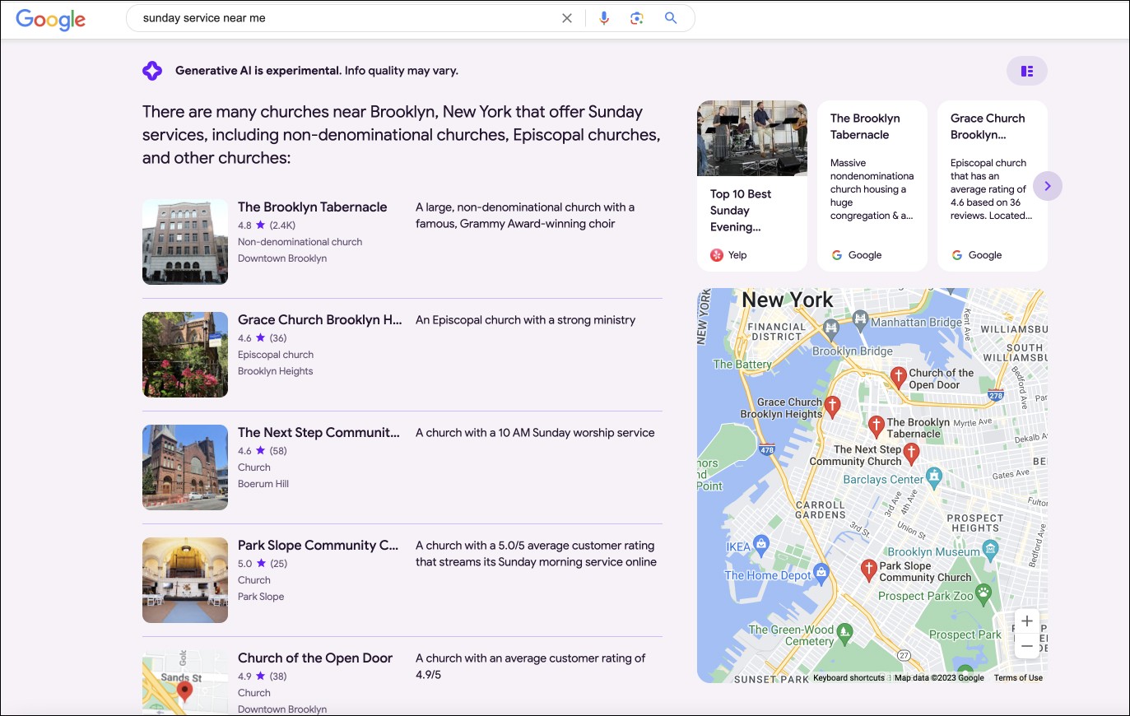Click the Park Slope Community Church interior photo
Viewport: 1130px width, 716px height.
[185, 580]
